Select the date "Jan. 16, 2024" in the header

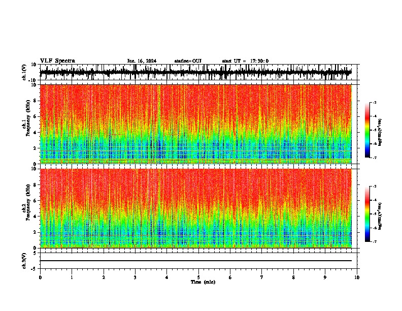pos(142,61)
